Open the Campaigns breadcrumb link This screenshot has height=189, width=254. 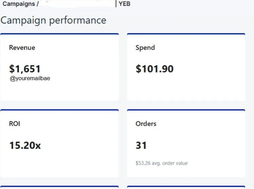pos(18,4)
